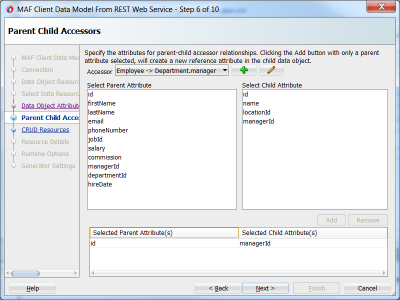This screenshot has height=300, width=400.
Task: Click the left arrow of the steps panel scrollbar
Action: pyautogui.click(x=7, y=273)
